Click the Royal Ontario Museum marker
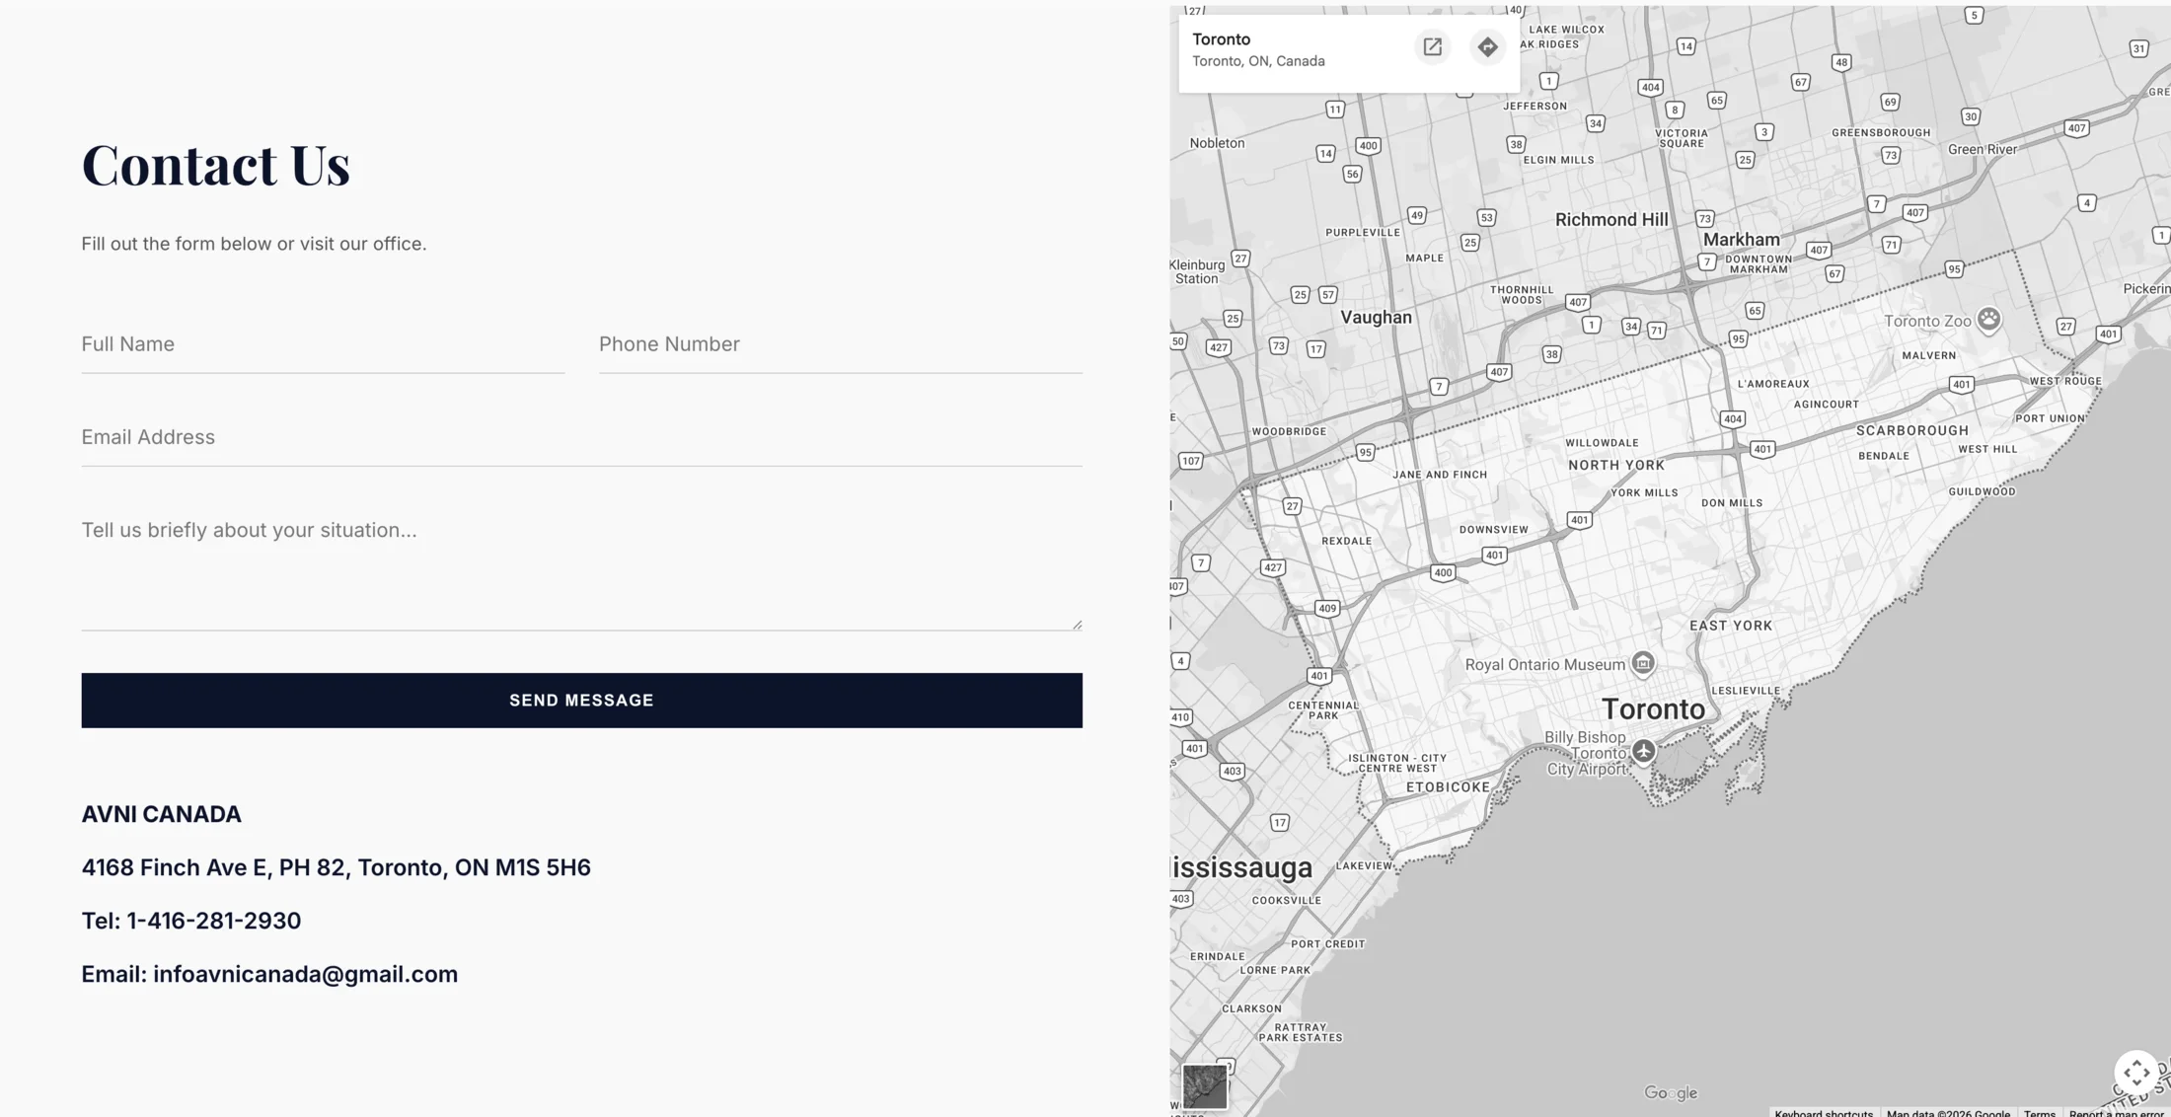This screenshot has width=2171, height=1117. tap(1643, 663)
